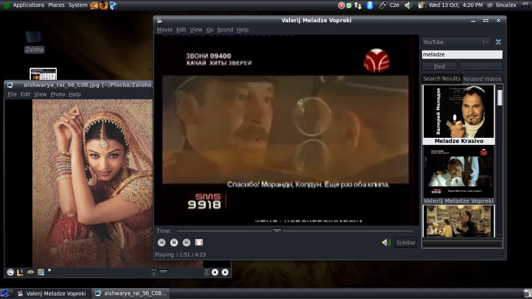The image size is (532, 299).
Task: Open the movie player View menu
Action: (x=196, y=29)
